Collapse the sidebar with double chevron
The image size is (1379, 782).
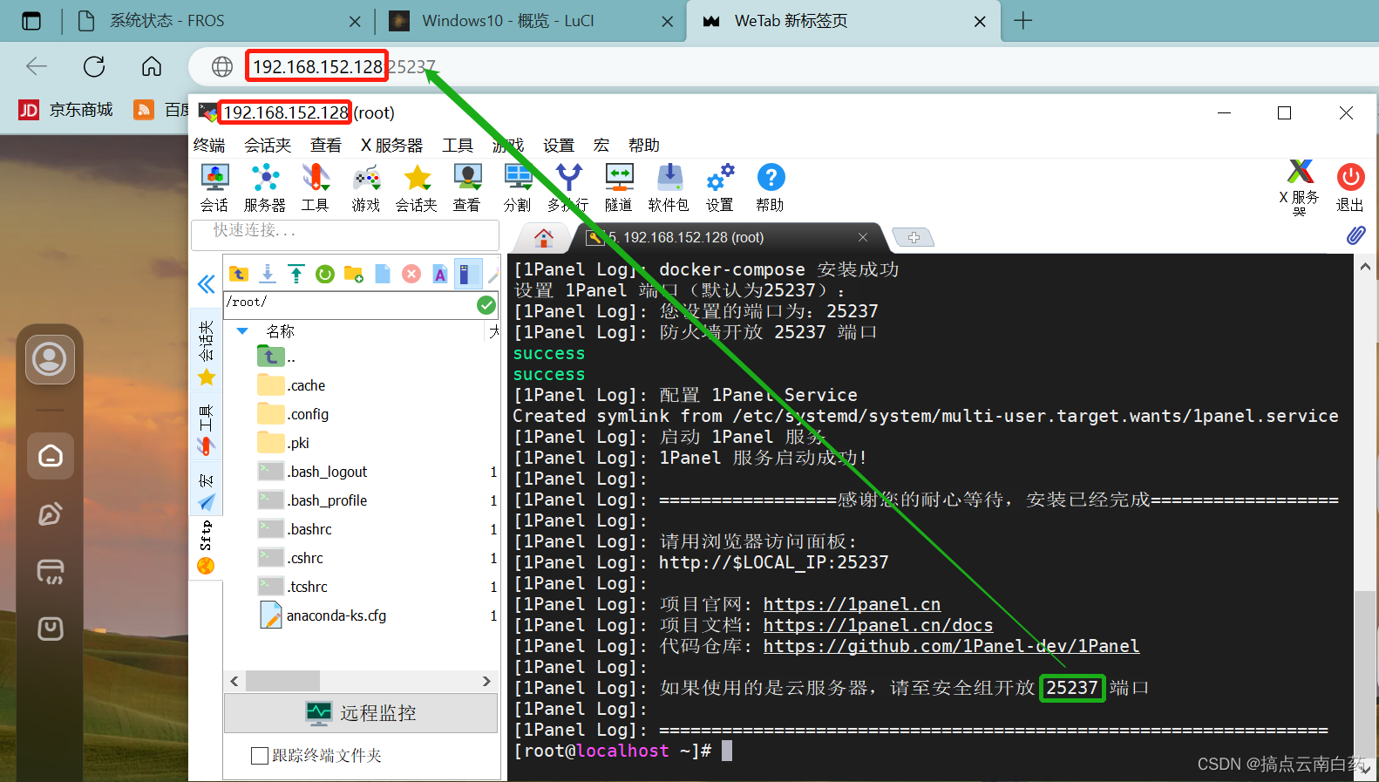coord(207,284)
